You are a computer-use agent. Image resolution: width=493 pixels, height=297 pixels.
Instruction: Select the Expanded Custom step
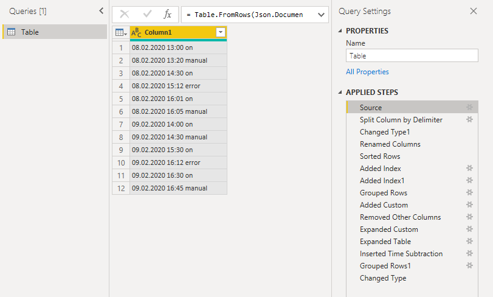[412, 229]
